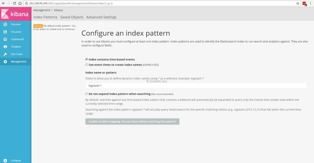Switch to Index Patterns tab
The width and height of the screenshot is (314, 163).
click(x=45, y=17)
